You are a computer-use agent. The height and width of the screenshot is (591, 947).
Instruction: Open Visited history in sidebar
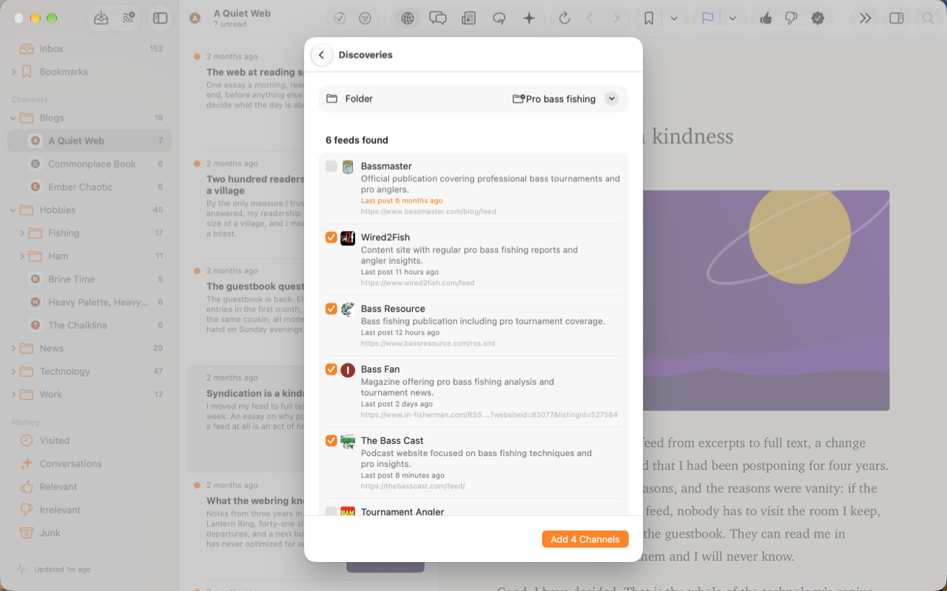tap(89, 440)
